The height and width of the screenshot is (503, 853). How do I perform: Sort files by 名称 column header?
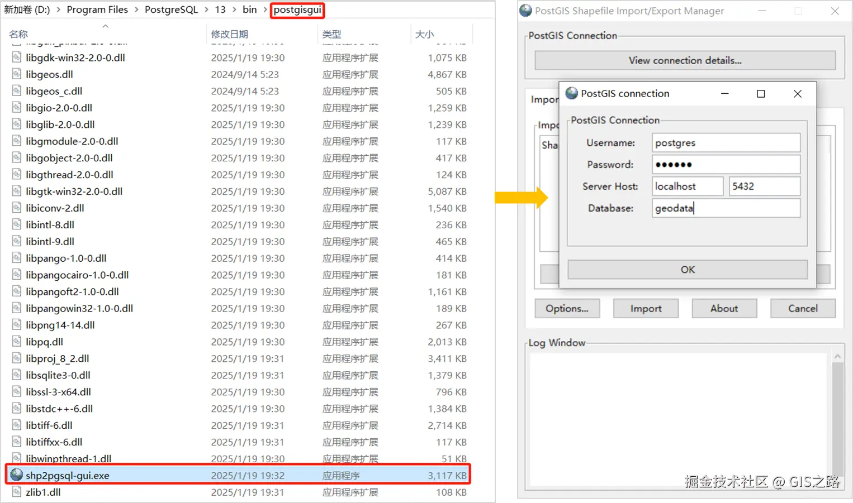pos(18,34)
